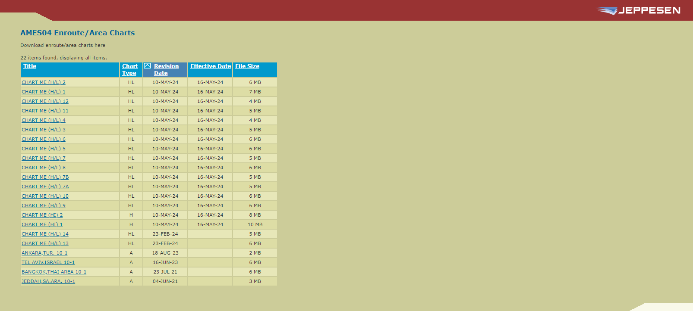Screen dimensions: 693x311
Task: Sort table by Title column
Action: (30, 66)
